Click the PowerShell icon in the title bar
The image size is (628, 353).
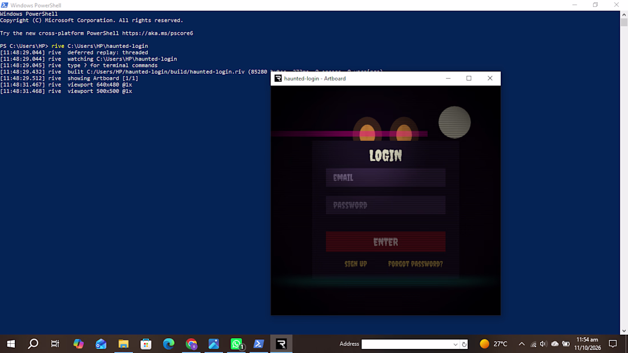5,5
